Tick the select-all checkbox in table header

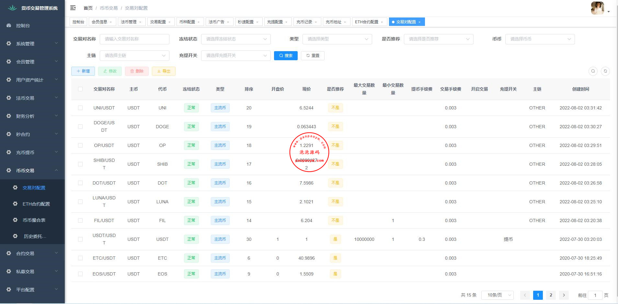point(80,89)
